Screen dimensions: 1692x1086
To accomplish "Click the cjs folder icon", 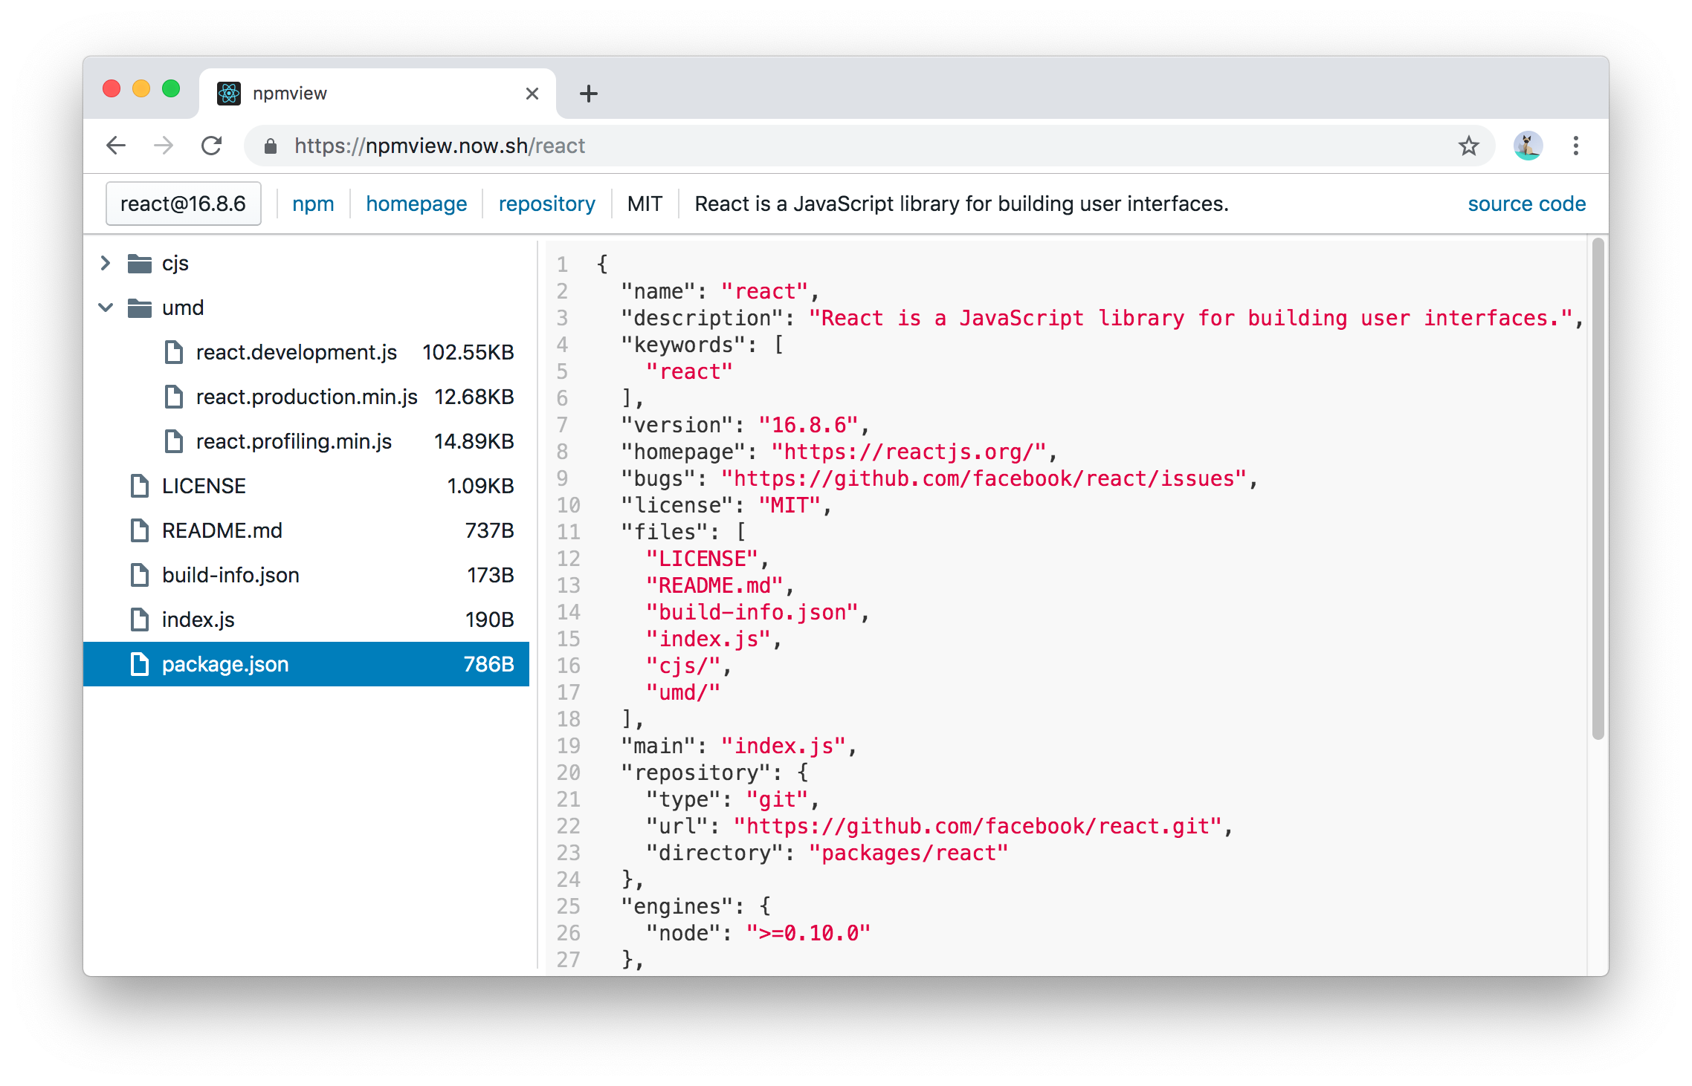I will point(140,264).
